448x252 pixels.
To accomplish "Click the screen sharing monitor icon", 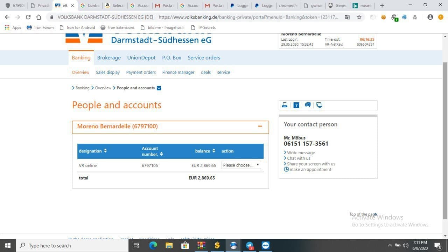I will coord(319,105).
